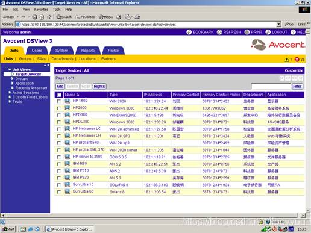Tick the IBM P610 row checkbox
The image size is (311, 233).
(59, 171)
